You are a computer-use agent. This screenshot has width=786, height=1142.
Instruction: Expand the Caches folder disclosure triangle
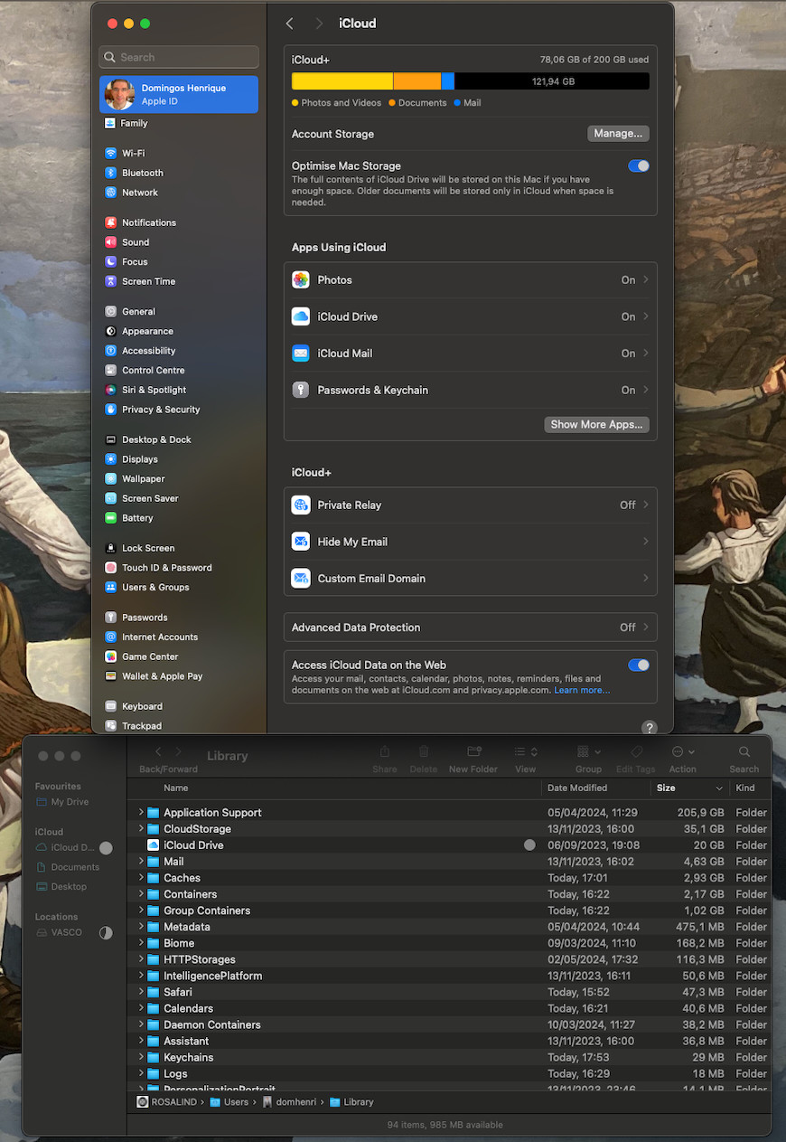pyautogui.click(x=141, y=878)
